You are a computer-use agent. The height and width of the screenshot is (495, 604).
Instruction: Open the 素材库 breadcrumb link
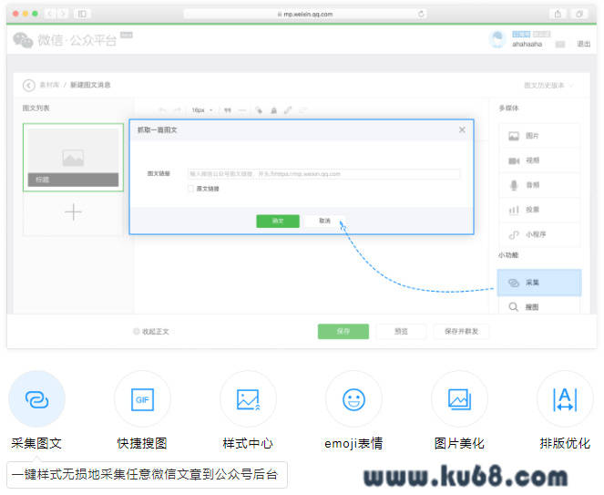[50, 85]
